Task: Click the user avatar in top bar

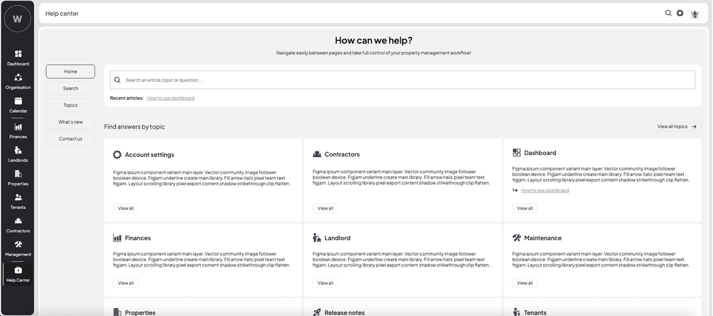Action: pyautogui.click(x=695, y=14)
